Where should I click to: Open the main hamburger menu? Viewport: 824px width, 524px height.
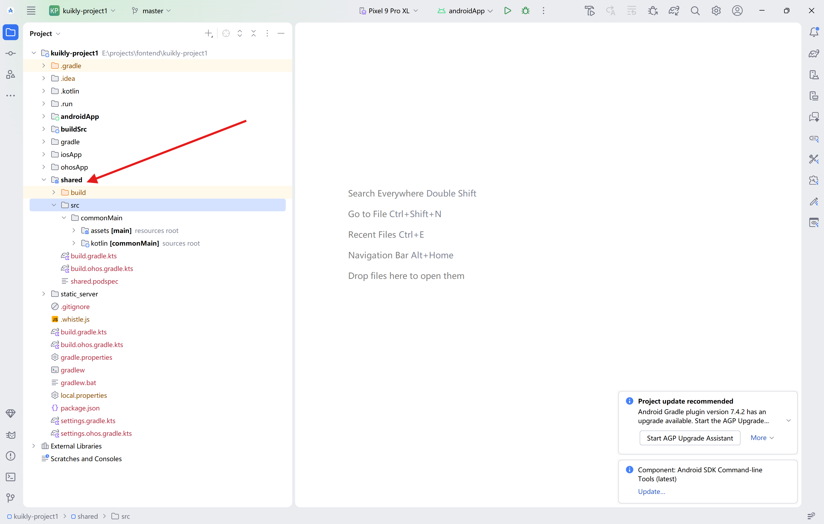coord(31,11)
